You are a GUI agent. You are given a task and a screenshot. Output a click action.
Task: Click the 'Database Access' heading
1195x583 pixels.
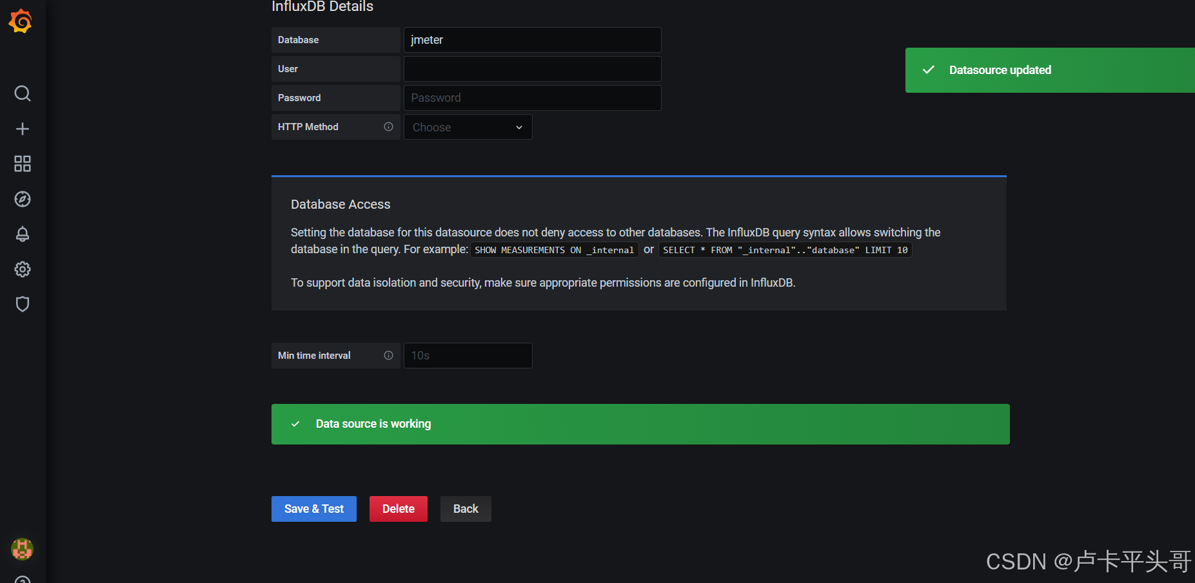[341, 204]
